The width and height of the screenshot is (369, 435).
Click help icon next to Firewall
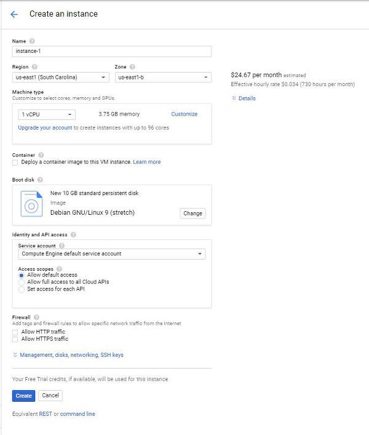pos(37,317)
